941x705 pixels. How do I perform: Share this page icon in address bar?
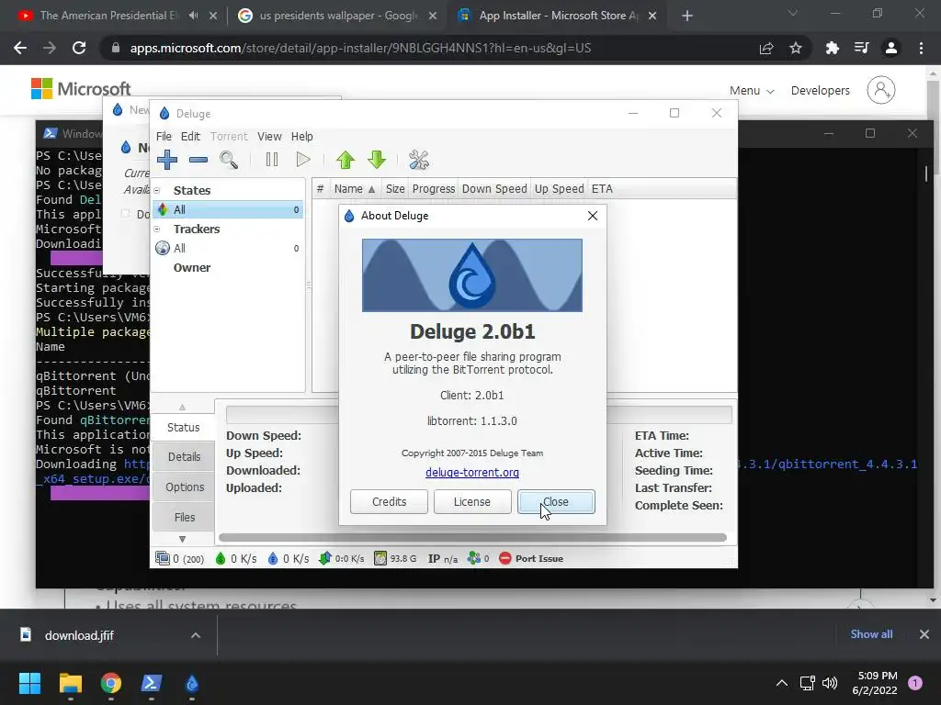[x=765, y=48]
